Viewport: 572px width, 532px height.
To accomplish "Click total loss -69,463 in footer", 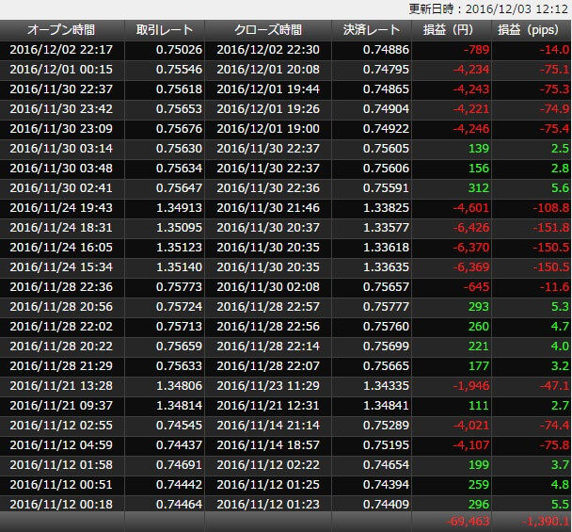I will [x=468, y=521].
